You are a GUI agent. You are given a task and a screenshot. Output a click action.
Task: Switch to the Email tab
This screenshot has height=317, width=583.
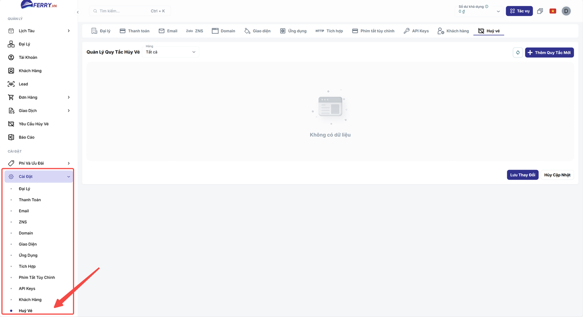coord(168,31)
